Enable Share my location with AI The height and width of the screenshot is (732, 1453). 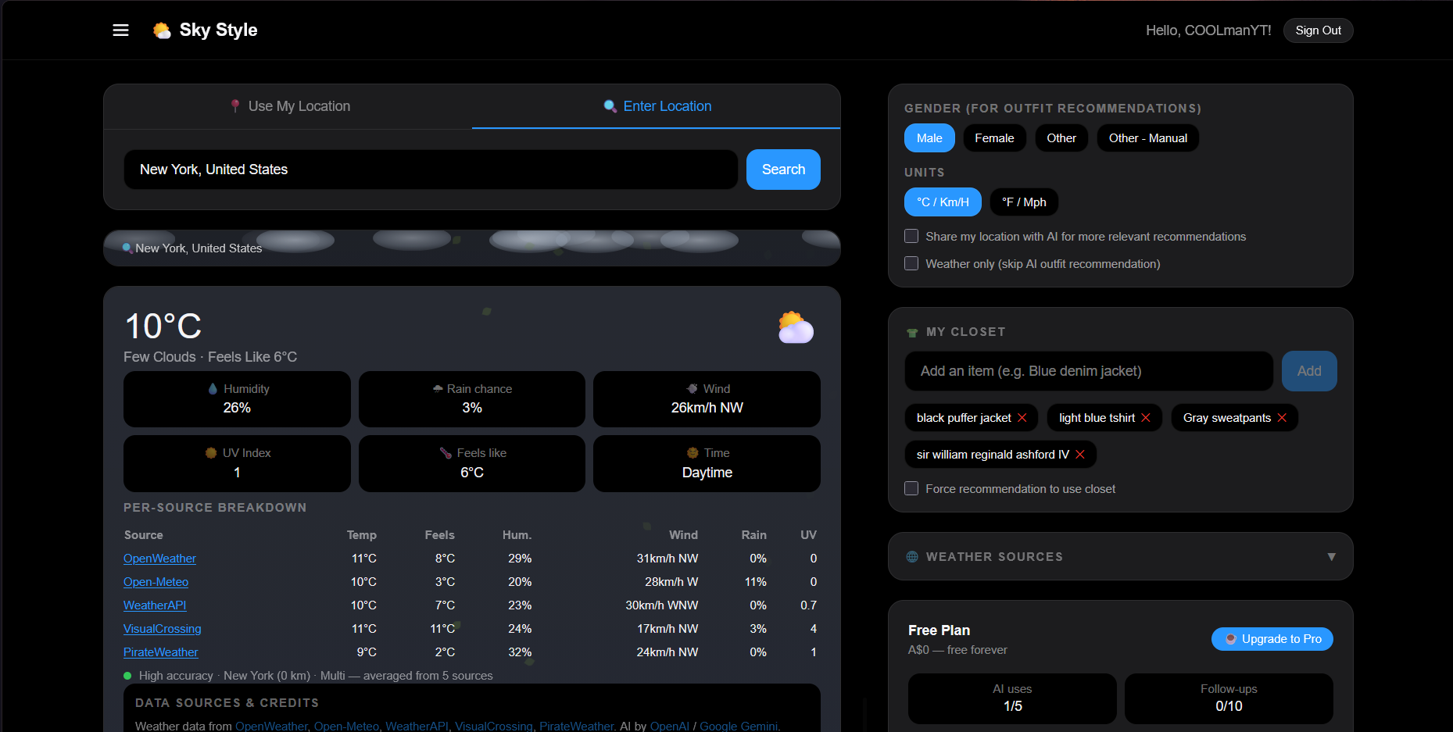point(911,237)
